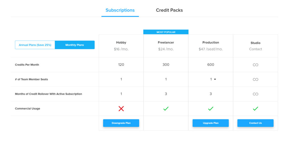Click the green checkmark in Studio column
Image resolution: width=286 pixels, height=147 pixels.
(x=255, y=109)
